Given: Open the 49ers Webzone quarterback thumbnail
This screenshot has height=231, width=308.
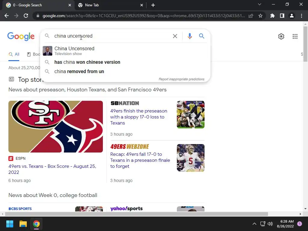Looking at the screenshot, I should (190, 158).
